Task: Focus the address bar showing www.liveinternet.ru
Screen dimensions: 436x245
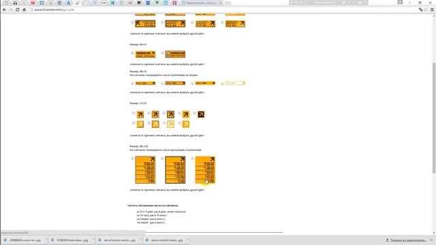Action: click(223, 10)
